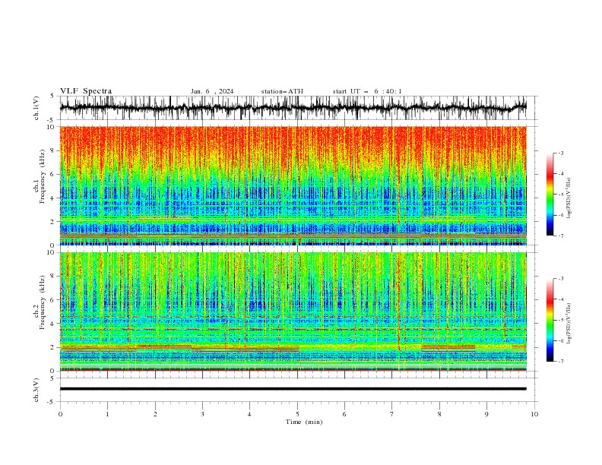Click the upper PSD color scale bar
This screenshot has height=465, width=602.
[x=550, y=195]
